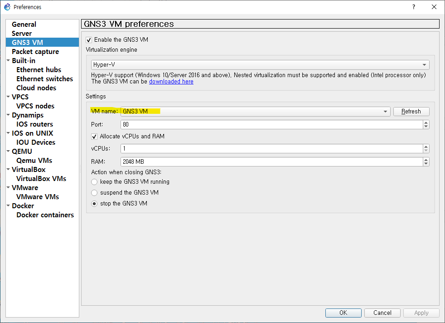Open IOS routers settings
The height and width of the screenshot is (323, 445).
34,124
